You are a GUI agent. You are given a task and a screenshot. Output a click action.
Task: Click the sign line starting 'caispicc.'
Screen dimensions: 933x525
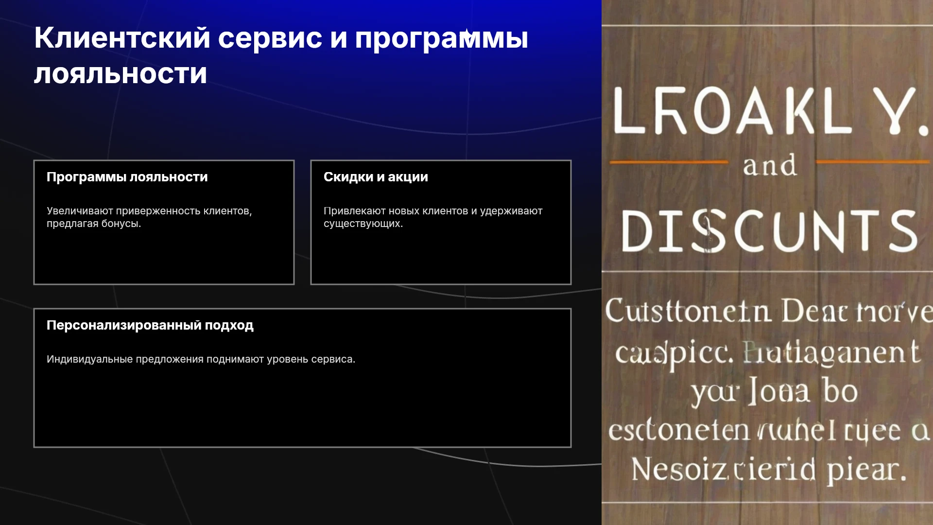(x=768, y=352)
